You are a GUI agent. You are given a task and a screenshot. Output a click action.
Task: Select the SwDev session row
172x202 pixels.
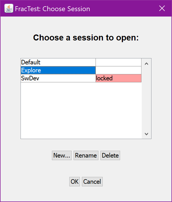pyautogui.click(x=58, y=78)
